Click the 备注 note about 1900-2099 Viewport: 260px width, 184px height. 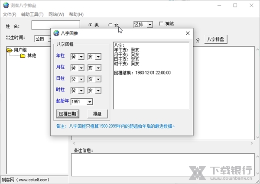115,126
